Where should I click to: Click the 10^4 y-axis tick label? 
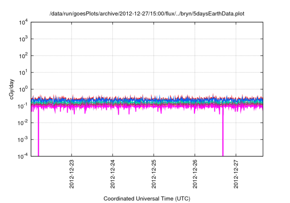(x=24, y=22)
